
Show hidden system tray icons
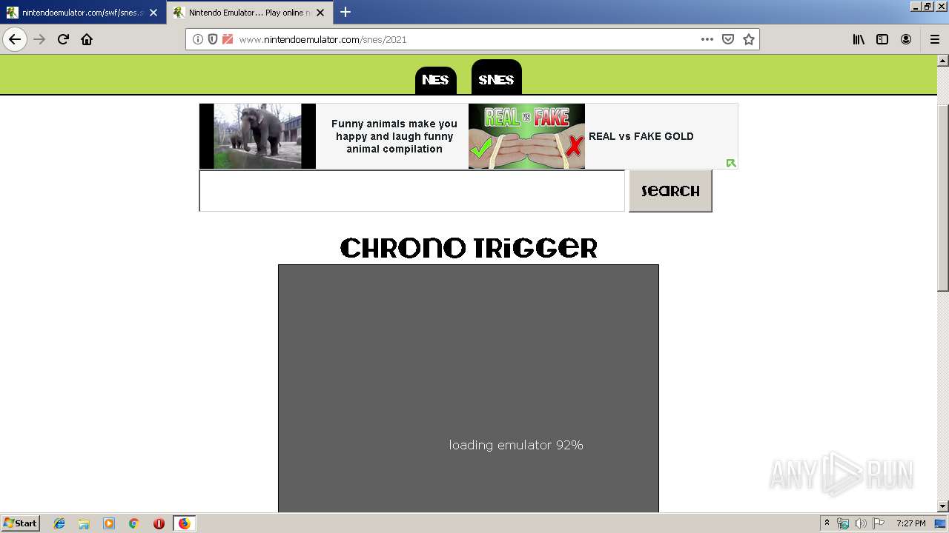(827, 523)
